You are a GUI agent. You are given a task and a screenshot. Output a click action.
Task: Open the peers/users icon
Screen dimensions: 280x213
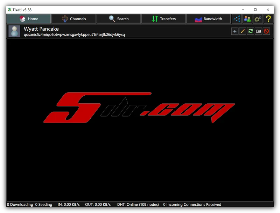pos(247,19)
